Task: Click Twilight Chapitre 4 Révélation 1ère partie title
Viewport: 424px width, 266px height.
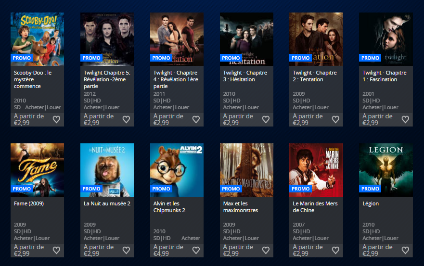Action: (176, 79)
